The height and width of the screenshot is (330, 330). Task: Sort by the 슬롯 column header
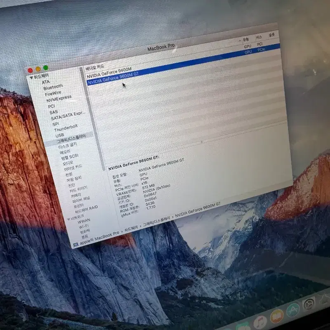[272, 35]
